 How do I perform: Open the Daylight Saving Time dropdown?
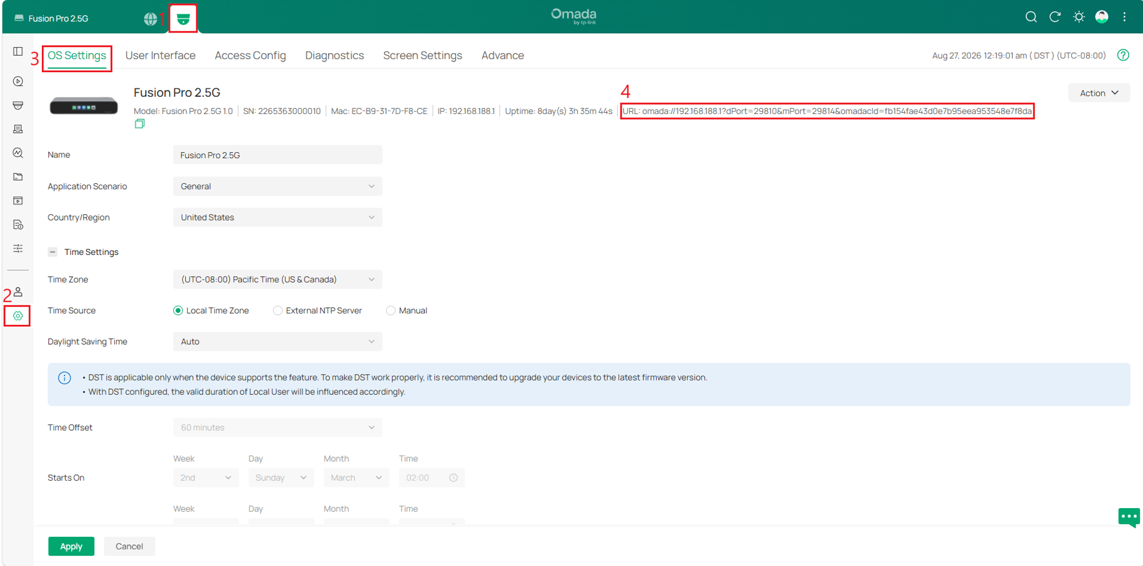tap(278, 341)
